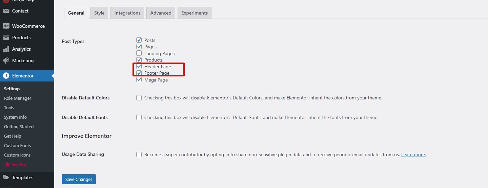This screenshot has height=188, width=488.
Task: Click the Elementor logo icon in sidebar
Action: point(6,76)
